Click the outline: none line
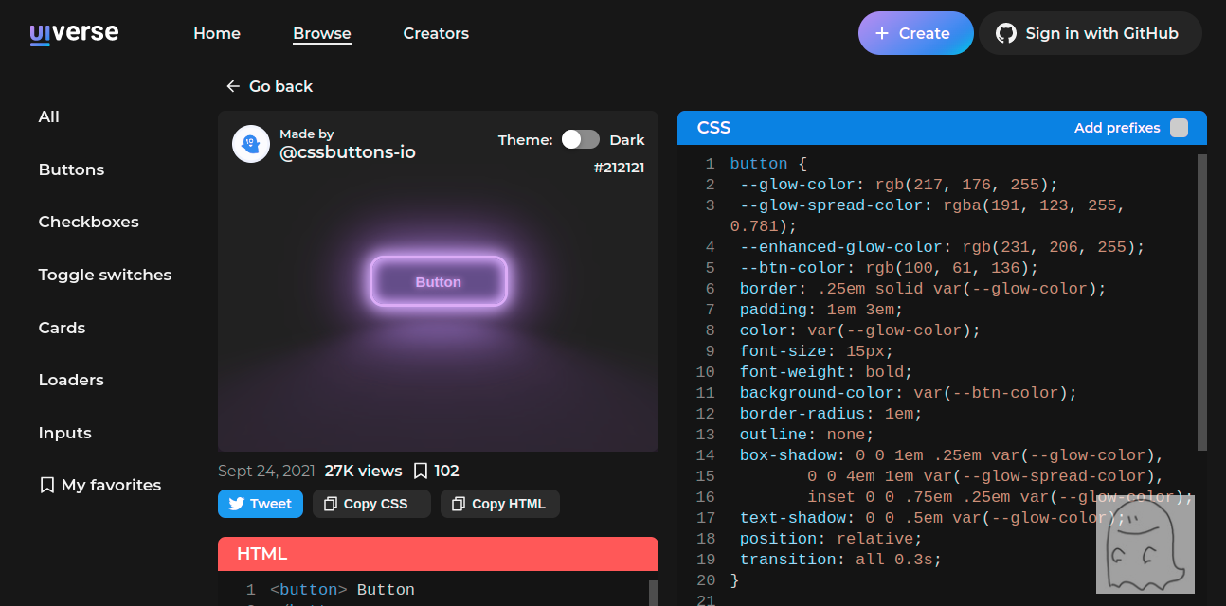 (x=807, y=435)
